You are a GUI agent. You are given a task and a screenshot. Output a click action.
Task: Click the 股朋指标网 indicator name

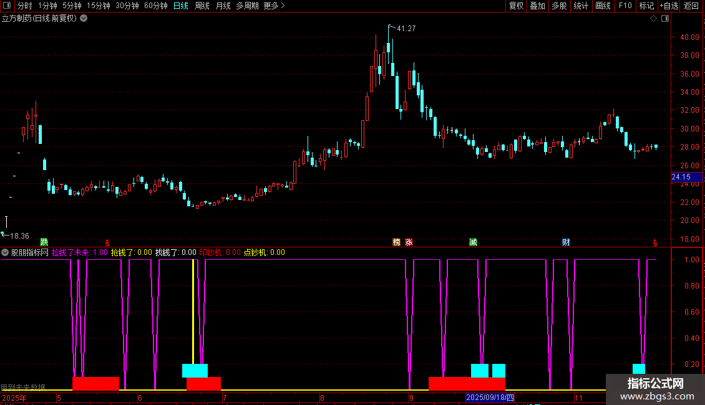tap(30, 252)
